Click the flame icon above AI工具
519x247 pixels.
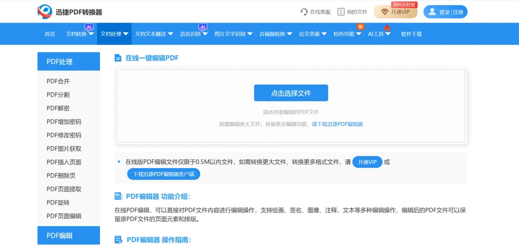click(387, 27)
